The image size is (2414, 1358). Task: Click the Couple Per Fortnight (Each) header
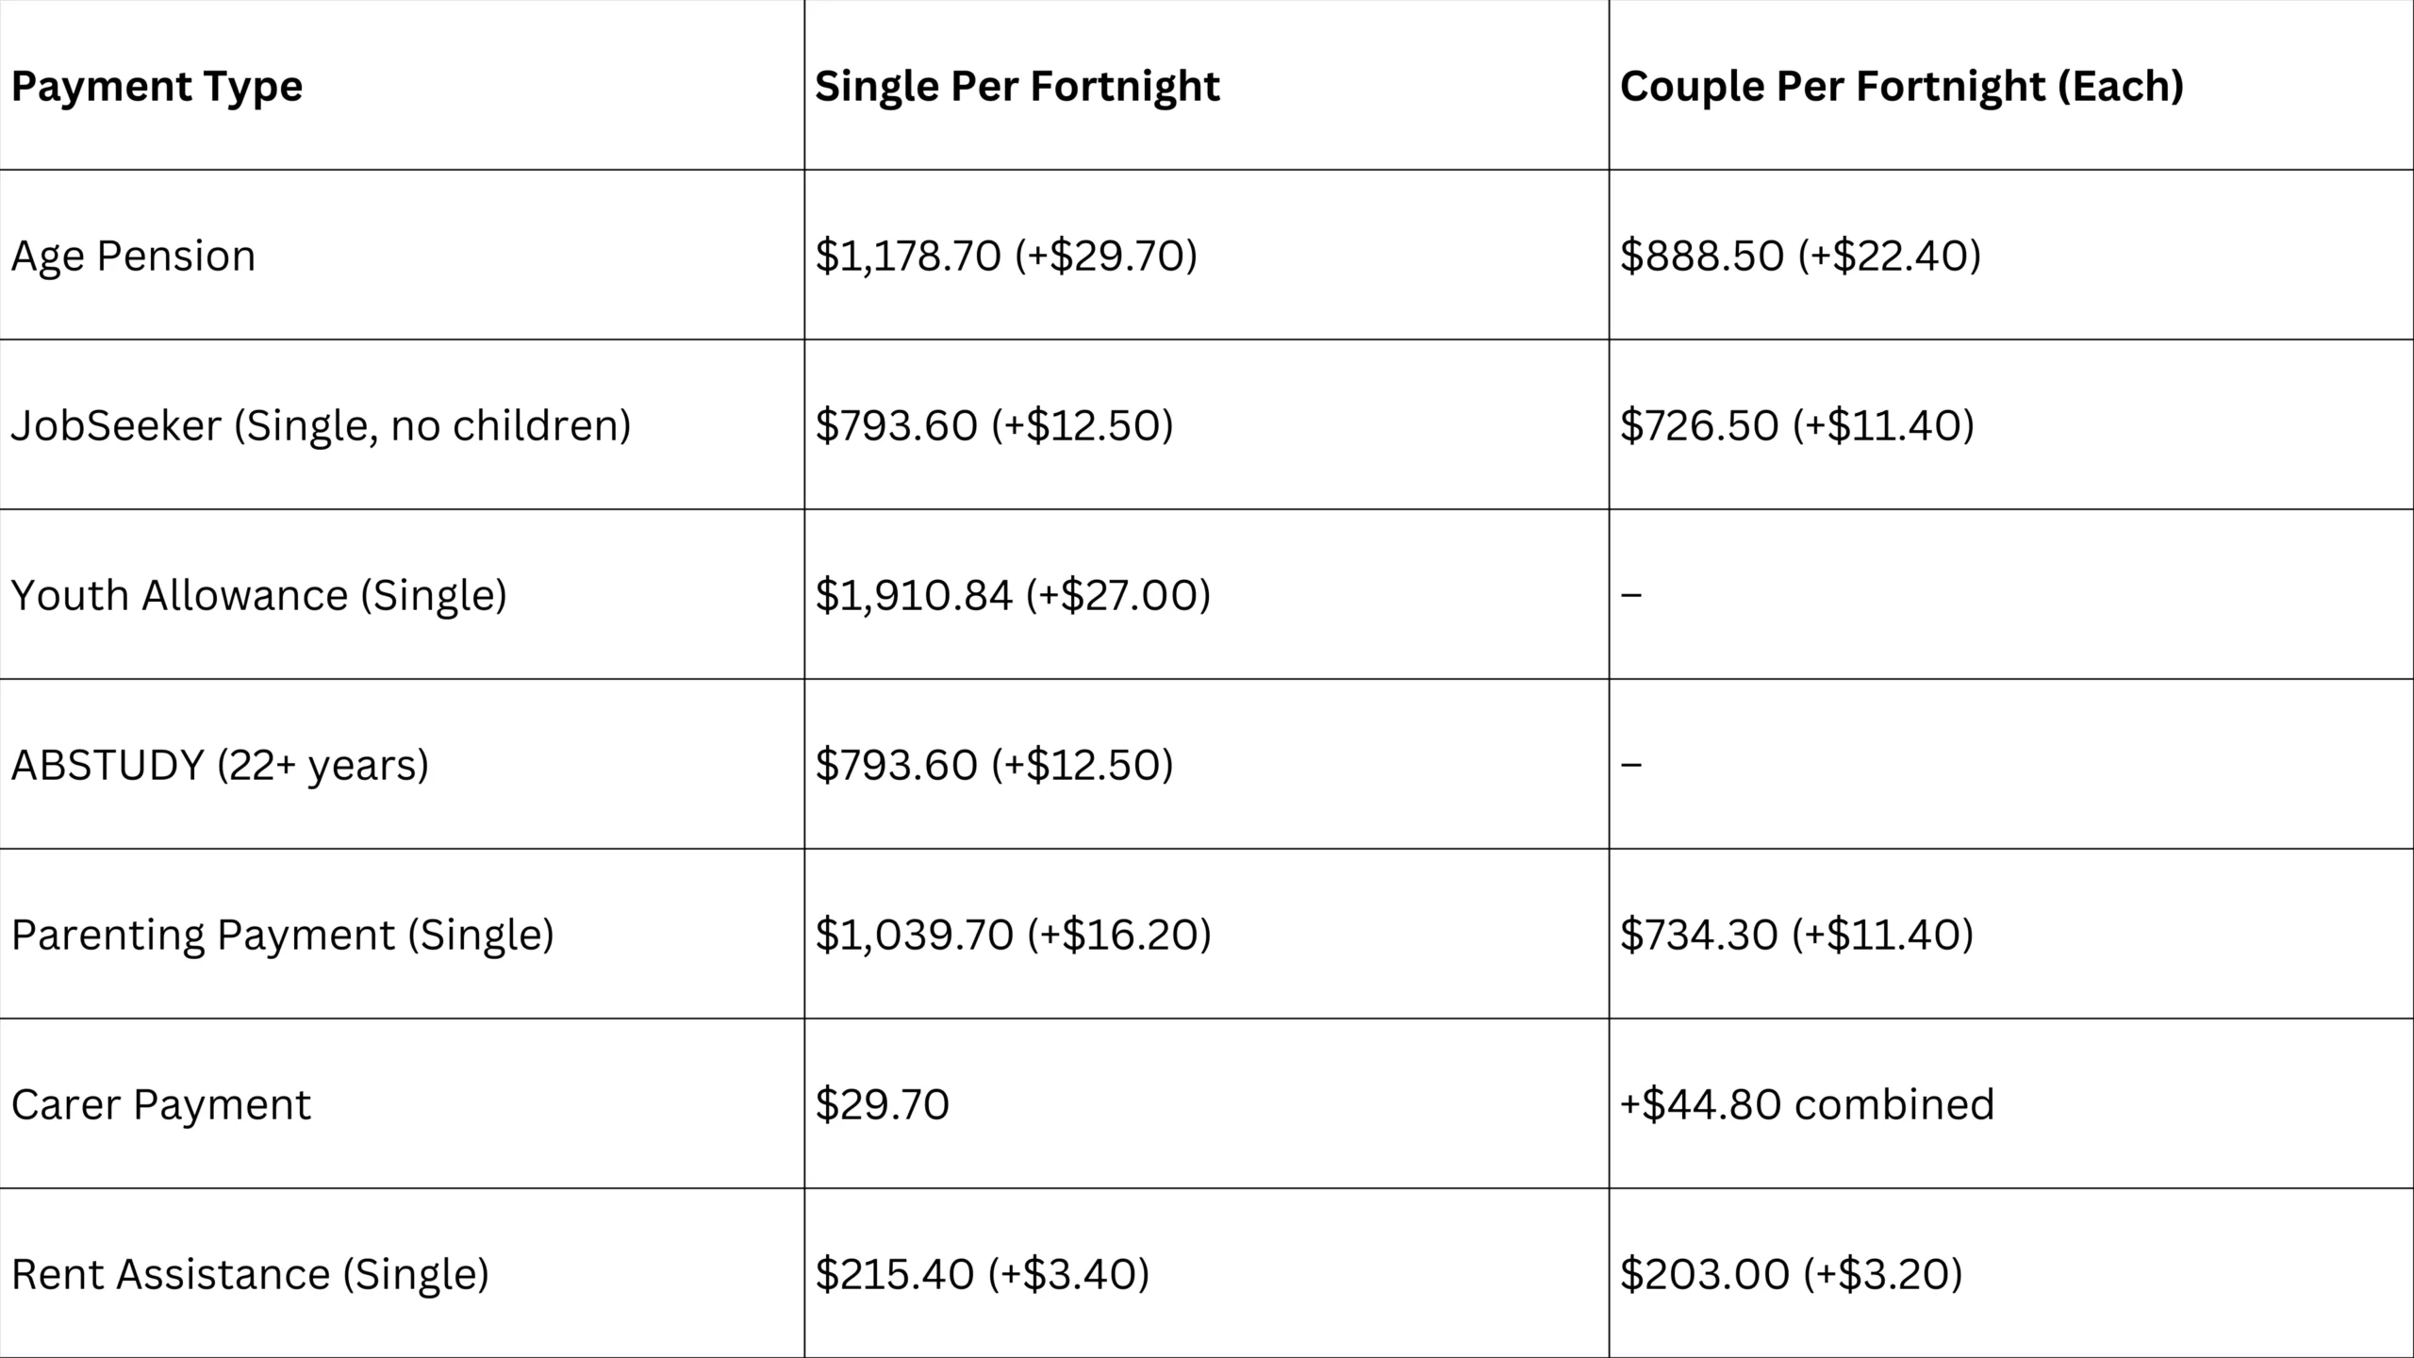[x=1902, y=87]
